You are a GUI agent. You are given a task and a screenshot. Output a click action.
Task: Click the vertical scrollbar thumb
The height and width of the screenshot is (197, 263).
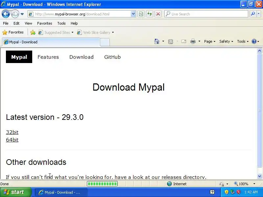coord(259,110)
